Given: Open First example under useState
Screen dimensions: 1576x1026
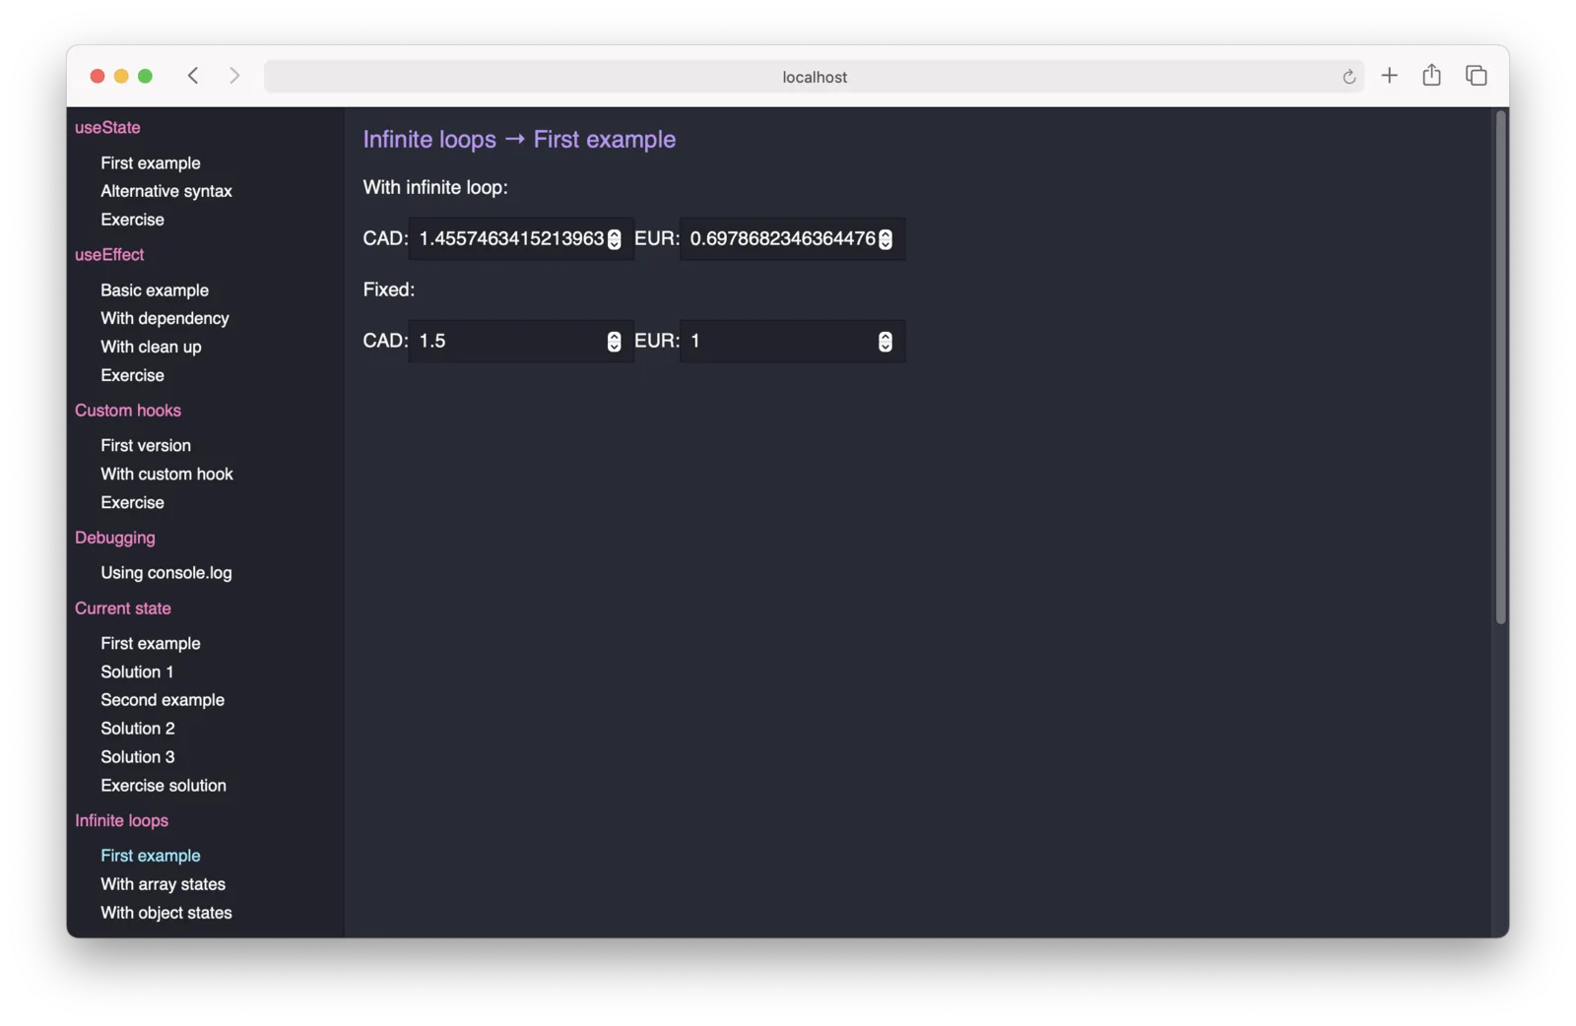Looking at the screenshot, I should 150,162.
